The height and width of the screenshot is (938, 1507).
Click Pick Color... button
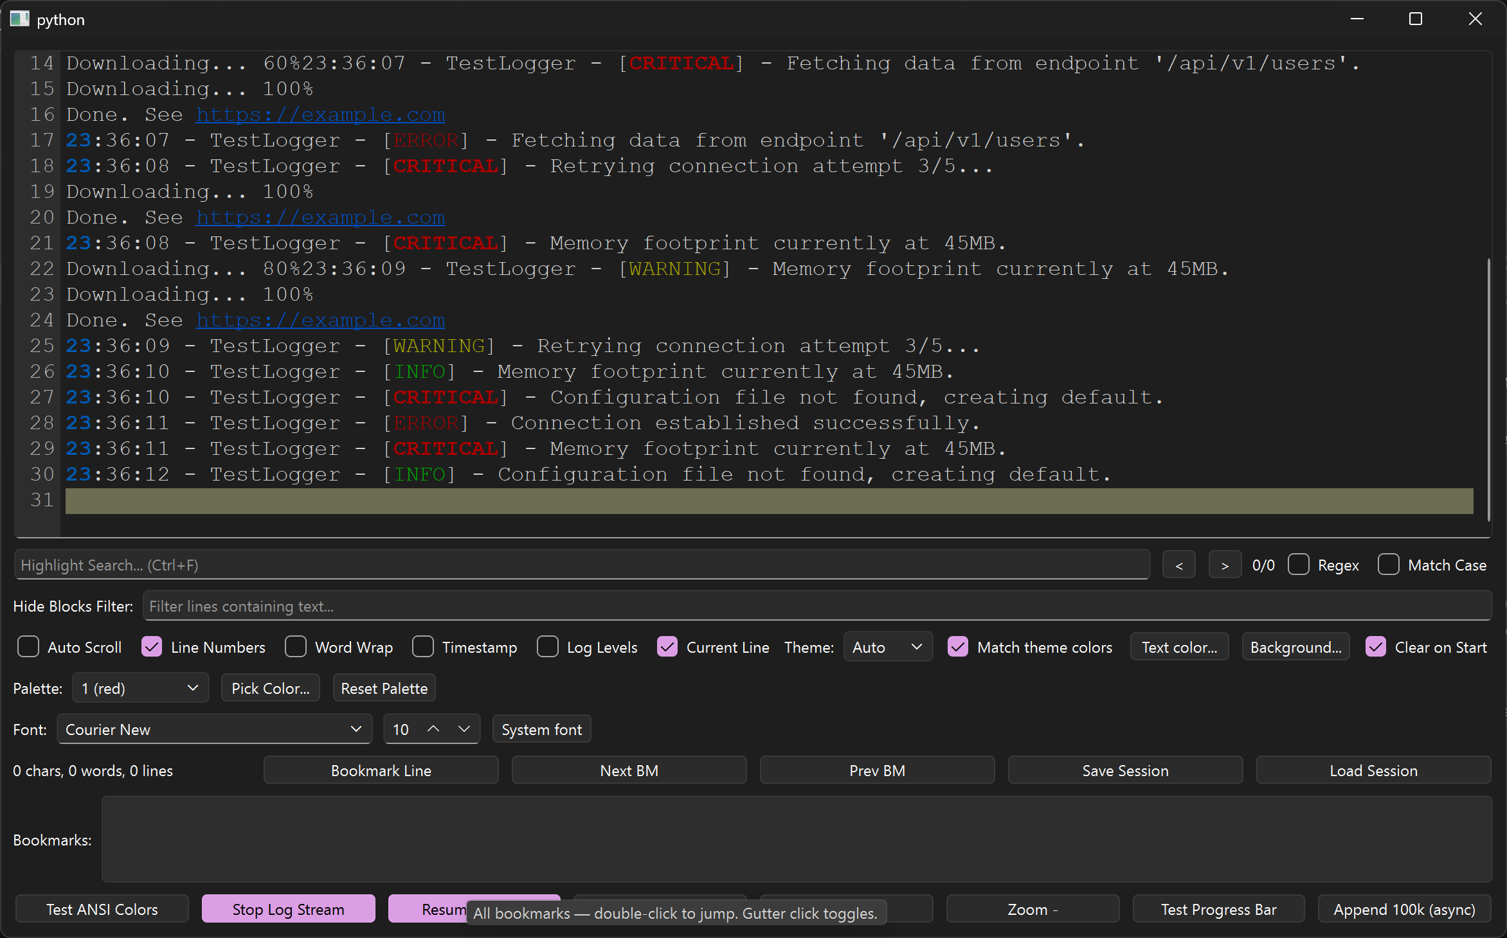271,688
